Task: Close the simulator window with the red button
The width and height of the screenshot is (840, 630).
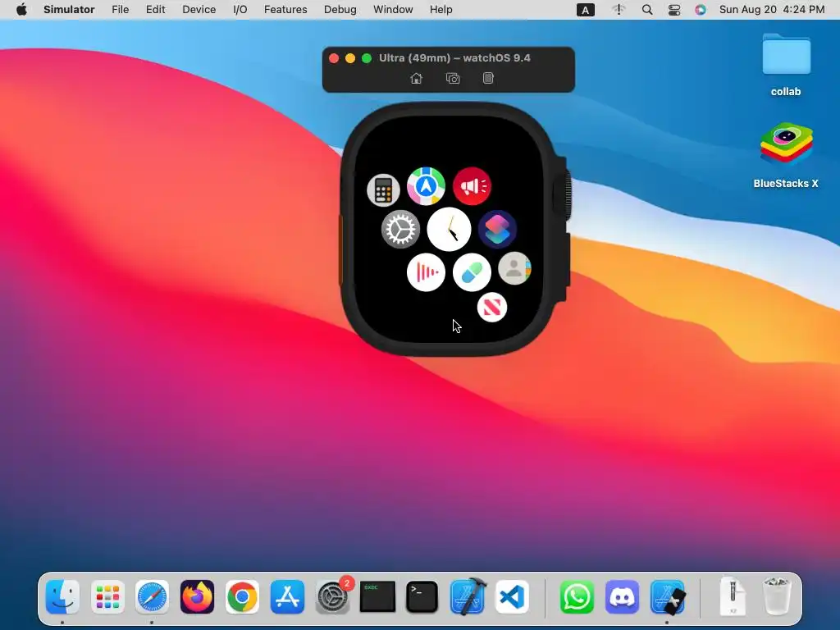Action: [x=334, y=58]
